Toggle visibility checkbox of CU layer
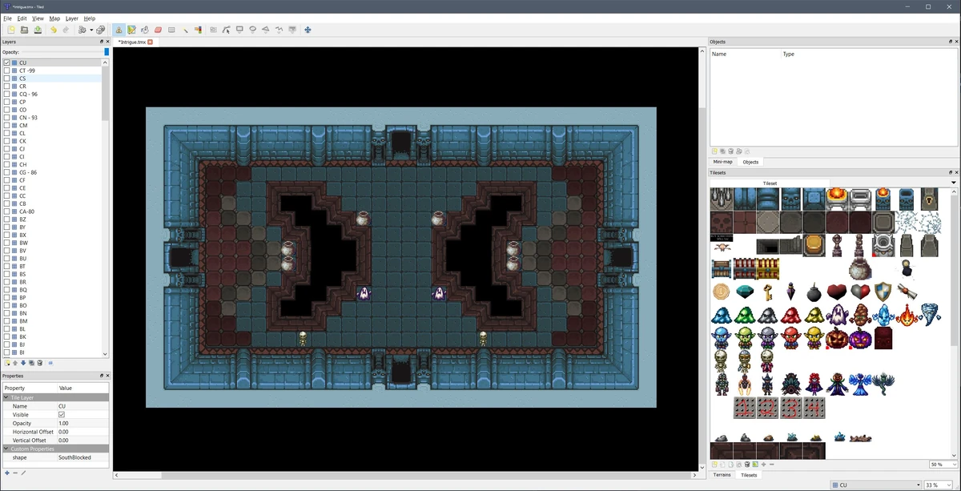The width and height of the screenshot is (961, 491). [x=7, y=62]
